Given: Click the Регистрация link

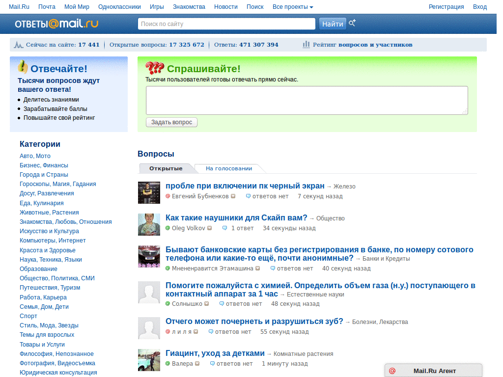Looking at the screenshot, I should coord(446,7).
